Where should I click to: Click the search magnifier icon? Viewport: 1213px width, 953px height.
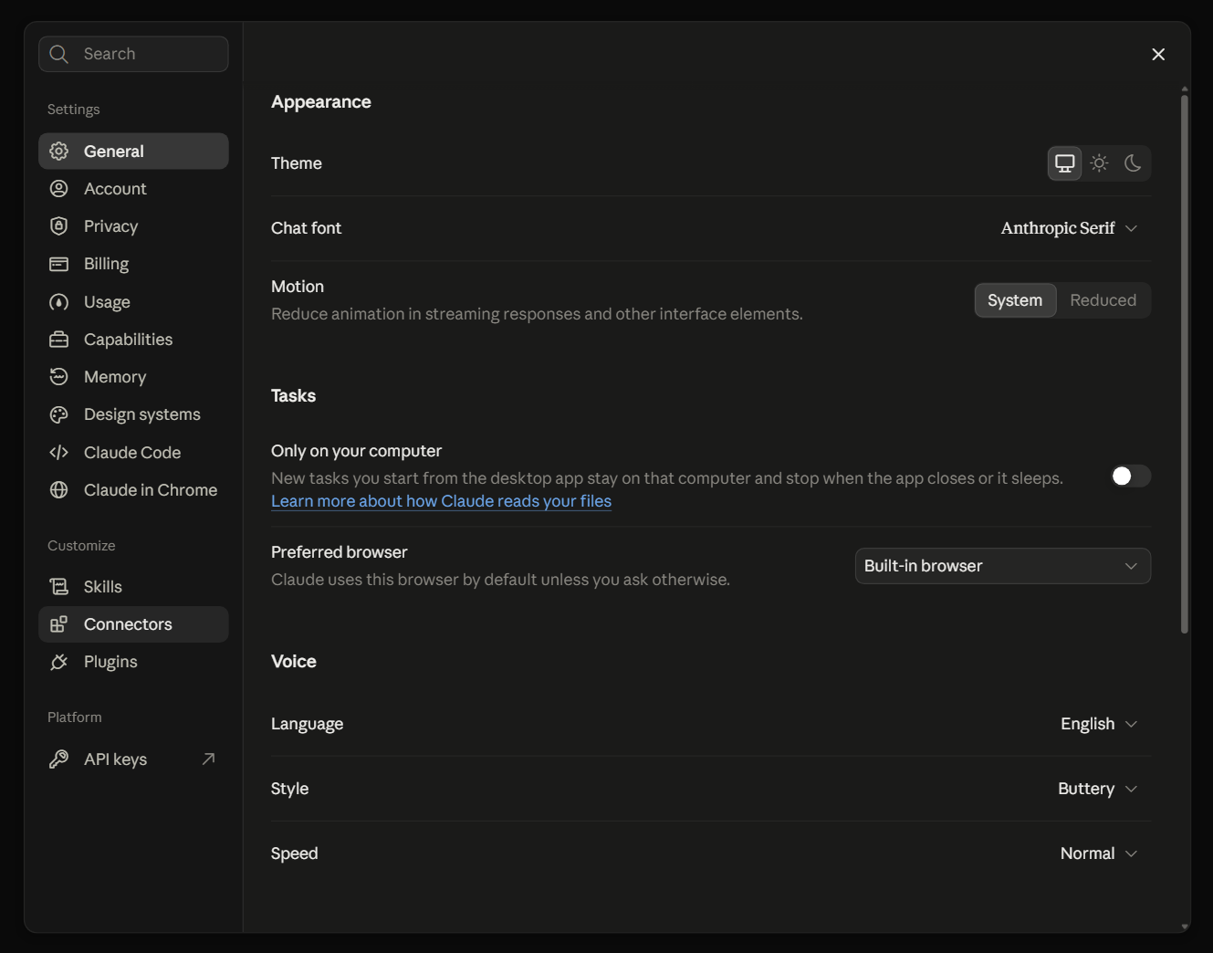(59, 54)
